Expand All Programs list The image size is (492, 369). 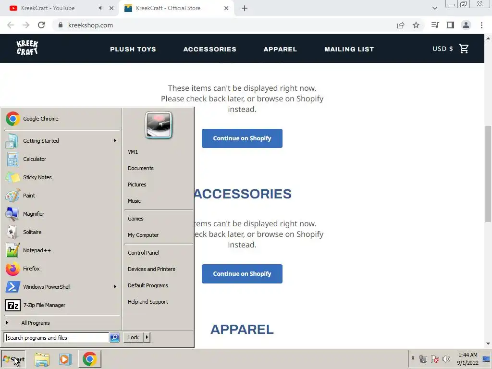coord(61,323)
